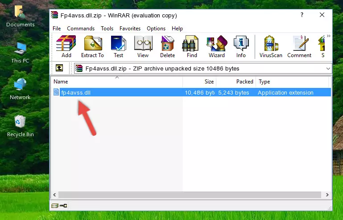The width and height of the screenshot is (343, 220).
Task: Click the 5,243 bytes packed value
Action: pos(234,93)
